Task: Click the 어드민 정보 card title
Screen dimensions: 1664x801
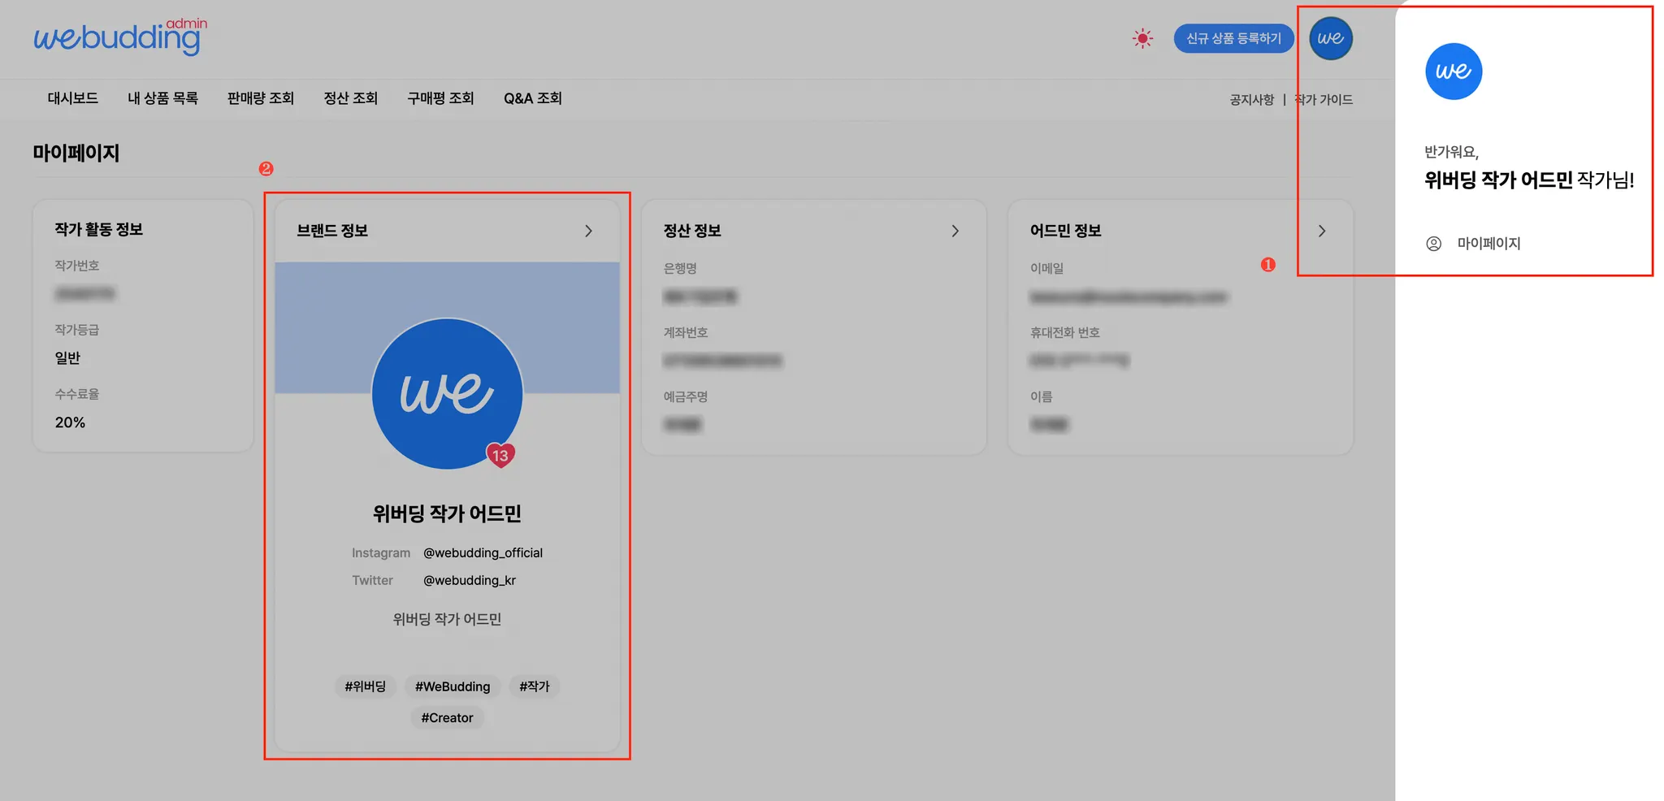Action: (1065, 231)
